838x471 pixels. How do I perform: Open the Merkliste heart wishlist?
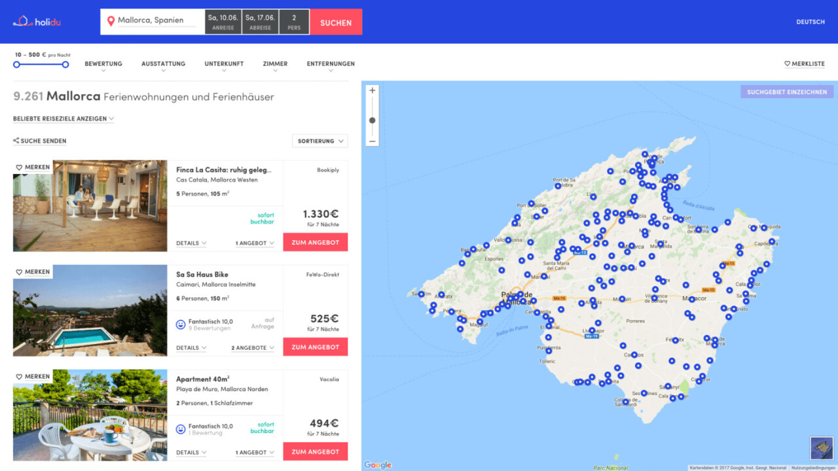point(805,64)
